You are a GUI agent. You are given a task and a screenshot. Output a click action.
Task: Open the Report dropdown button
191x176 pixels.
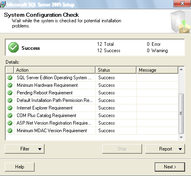165,149
